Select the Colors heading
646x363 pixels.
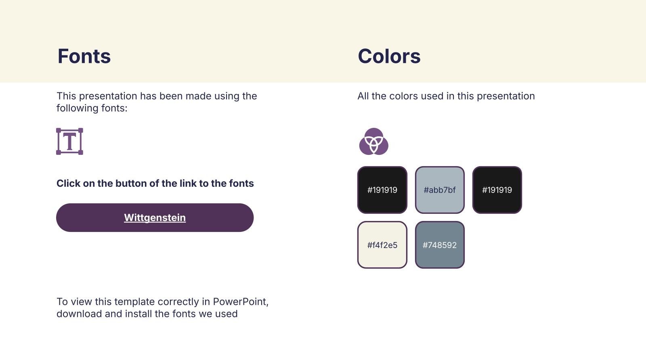coord(389,56)
